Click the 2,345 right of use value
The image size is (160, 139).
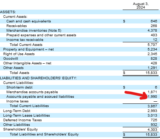tap(152, 54)
